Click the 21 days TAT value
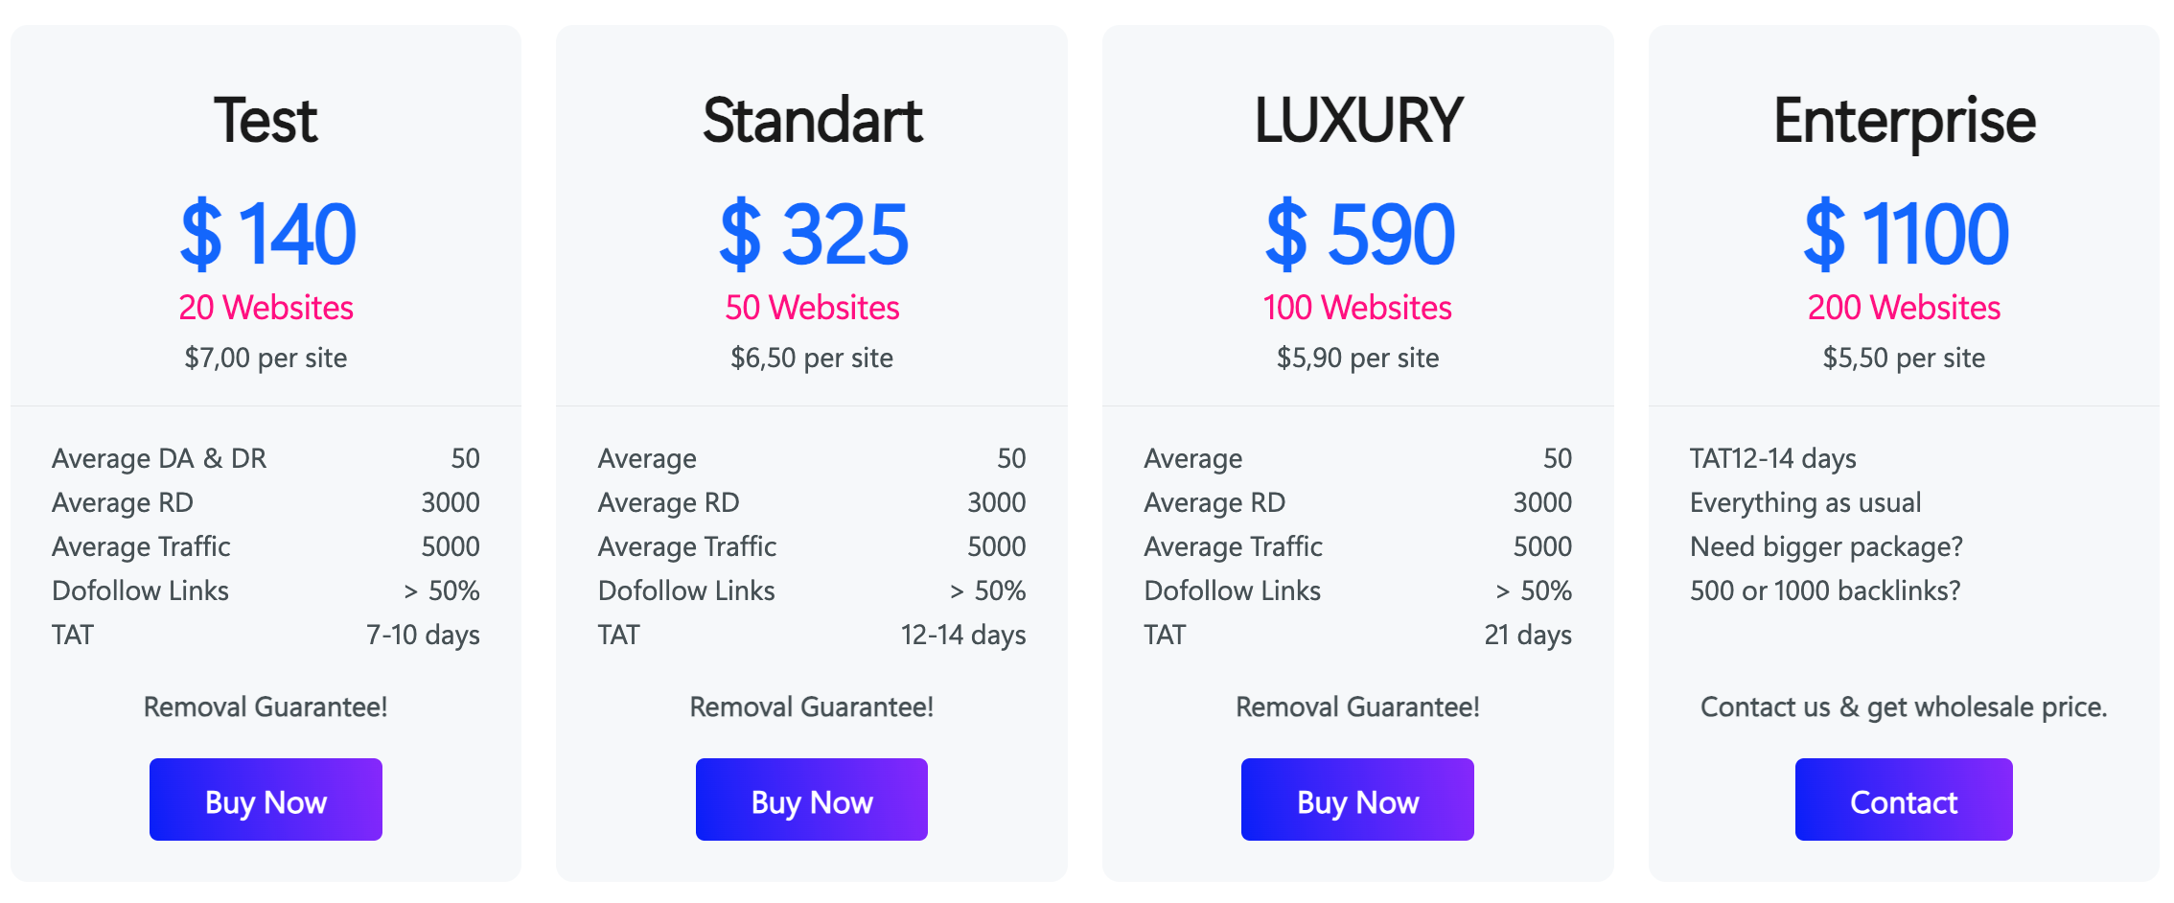The width and height of the screenshot is (2174, 903). coord(1528,635)
